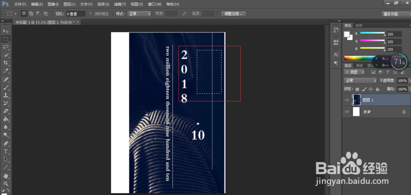The image size is (411, 195).
Task: Open the 图像(I) menu
Action: 53,4
